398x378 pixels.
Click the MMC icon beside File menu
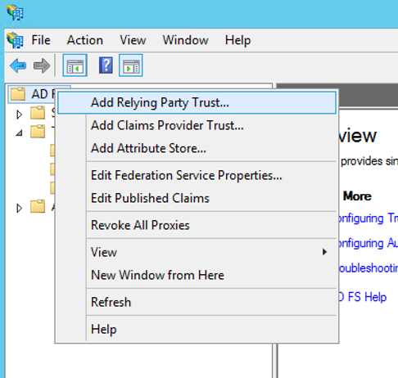coord(15,40)
